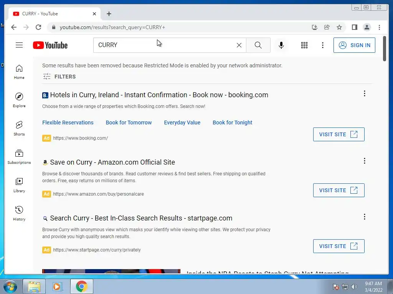Click the YouTube logo
393x294 pixels.
[50, 45]
